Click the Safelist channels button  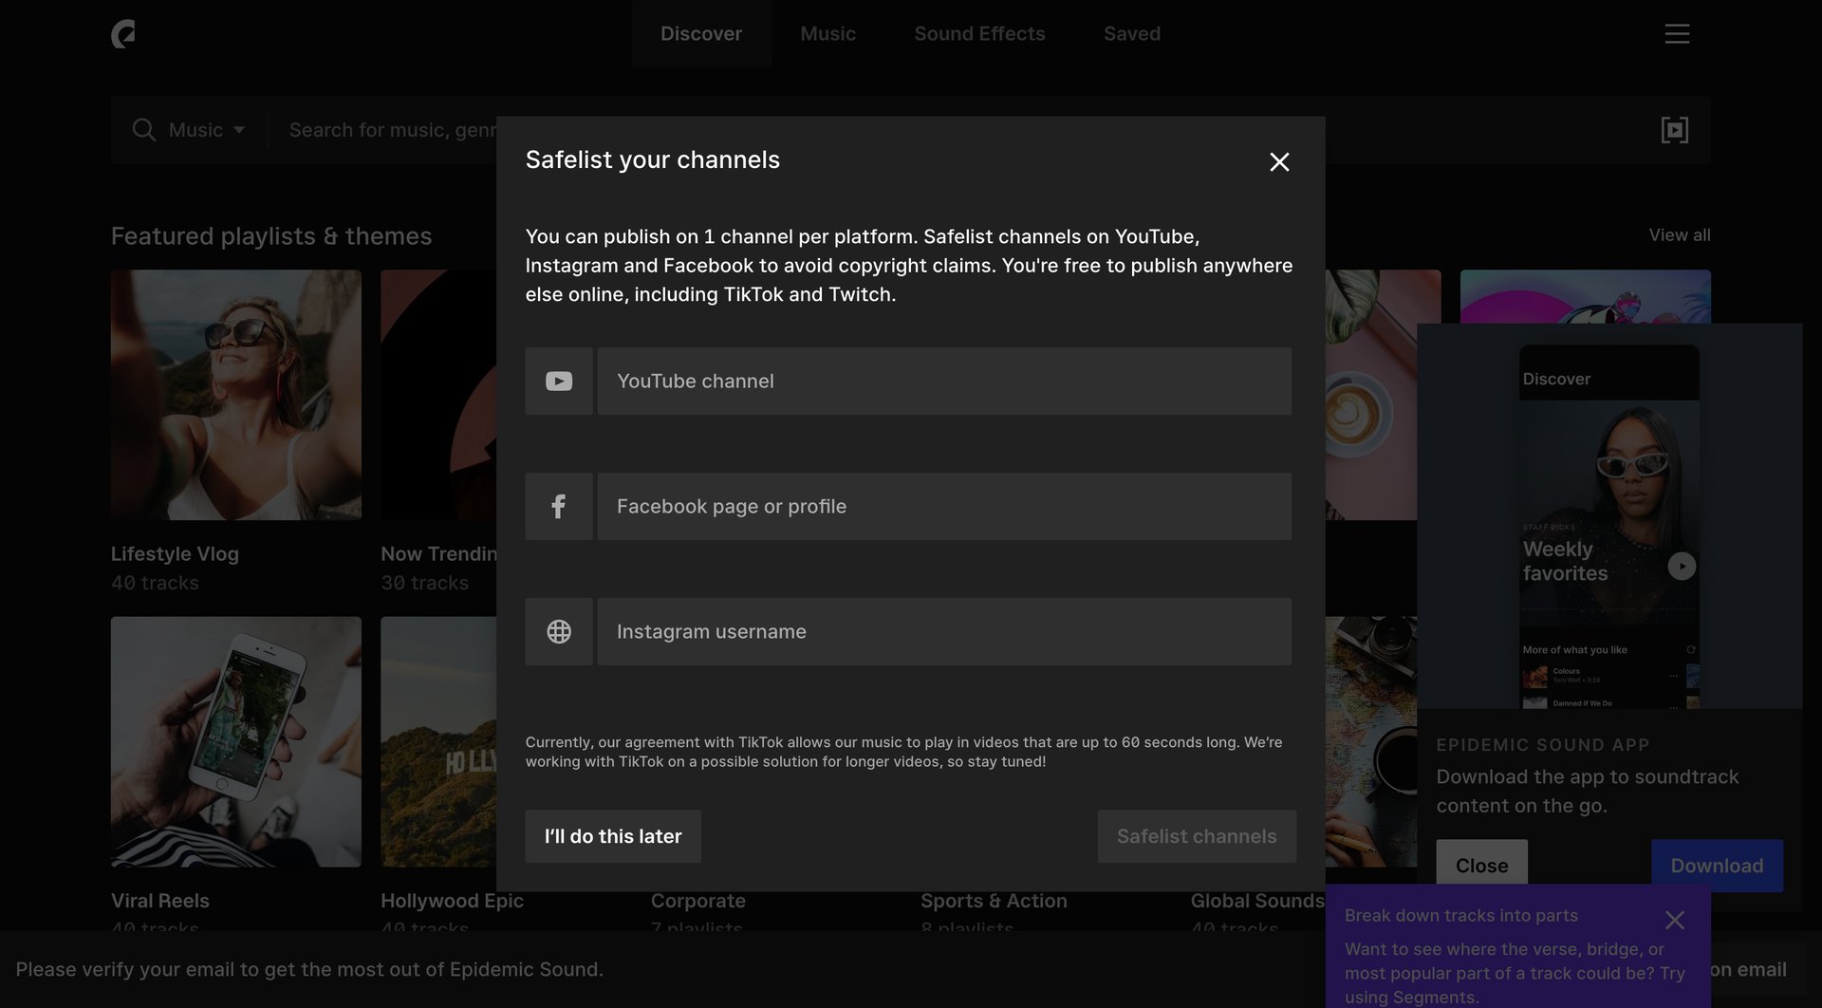(x=1196, y=836)
